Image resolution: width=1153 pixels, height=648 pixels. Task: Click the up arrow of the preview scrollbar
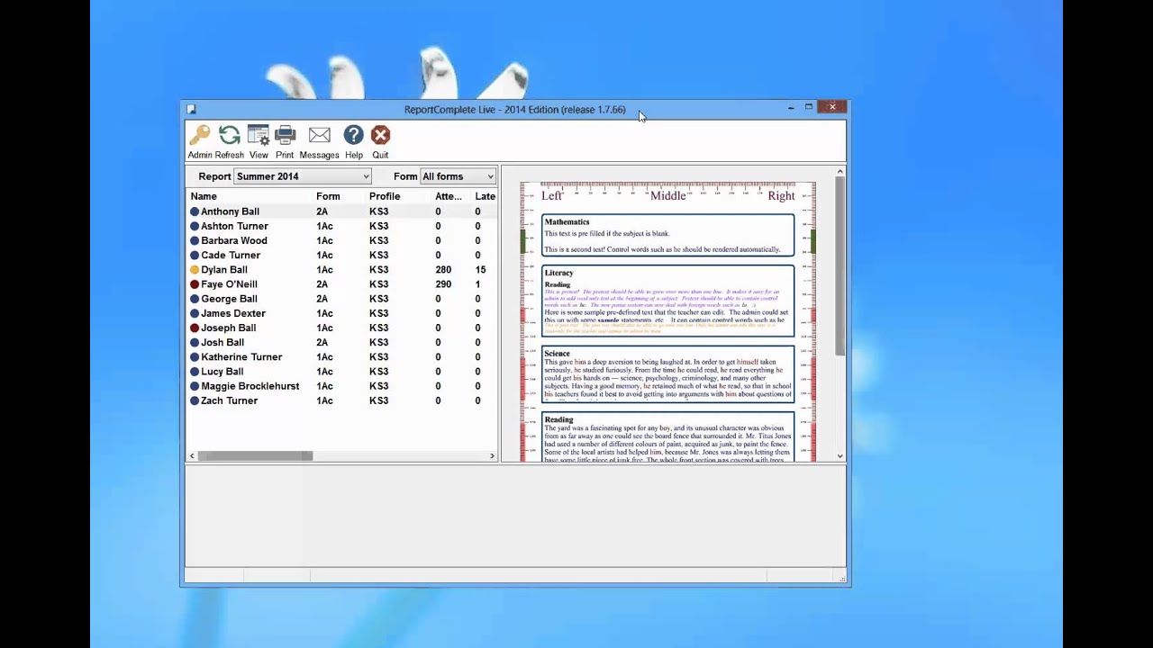(x=840, y=171)
